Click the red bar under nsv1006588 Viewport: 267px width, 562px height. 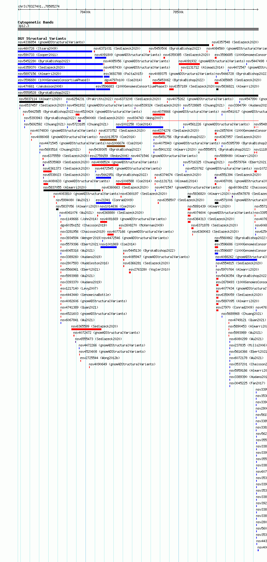pyautogui.click(x=123, y=184)
